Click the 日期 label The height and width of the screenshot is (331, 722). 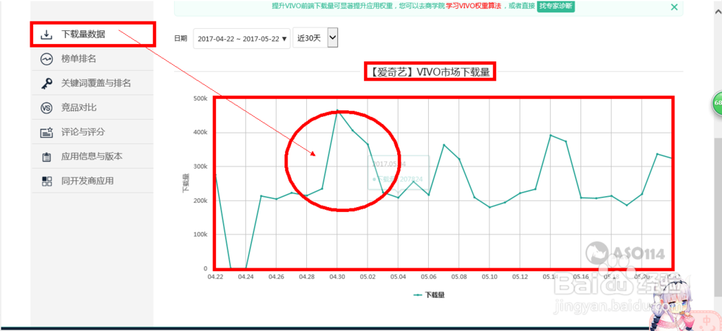pyautogui.click(x=180, y=39)
